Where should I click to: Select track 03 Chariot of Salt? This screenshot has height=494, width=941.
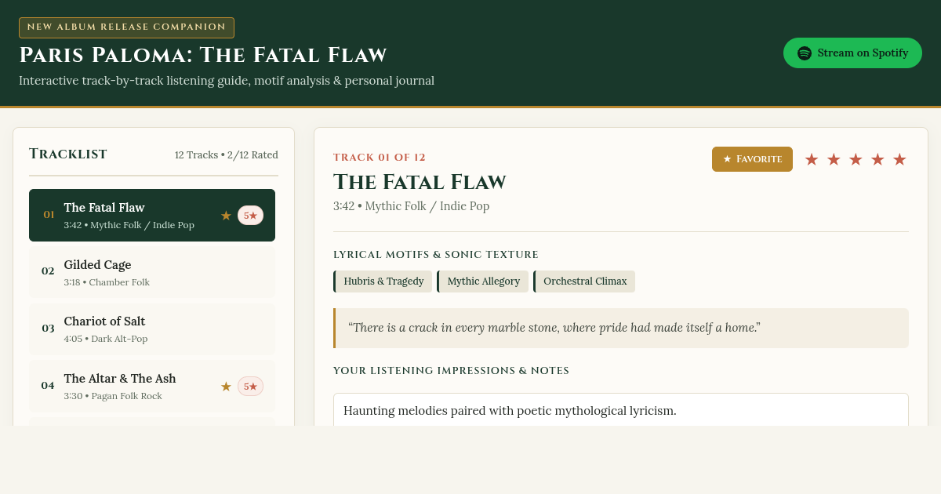tap(152, 329)
